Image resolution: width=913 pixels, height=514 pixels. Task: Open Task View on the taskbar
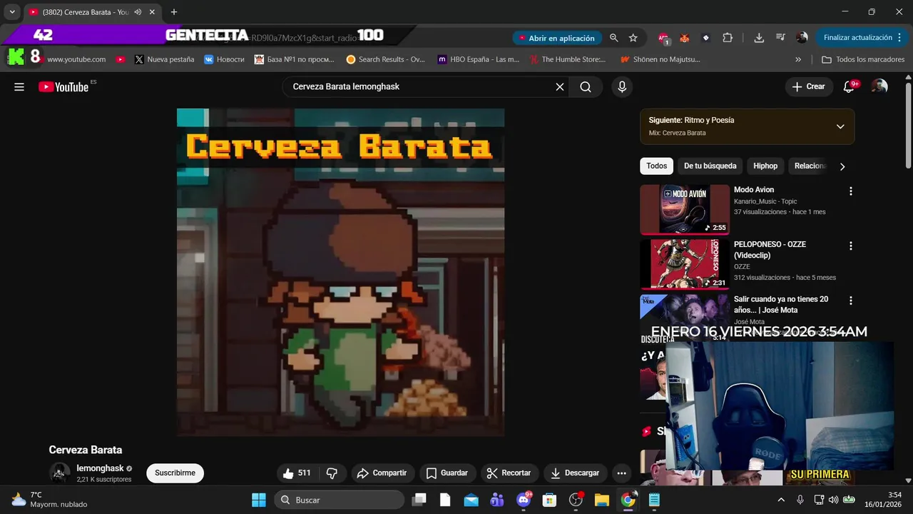click(419, 500)
